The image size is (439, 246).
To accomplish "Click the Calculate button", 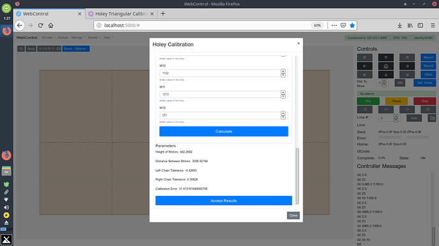I will (224, 131).
